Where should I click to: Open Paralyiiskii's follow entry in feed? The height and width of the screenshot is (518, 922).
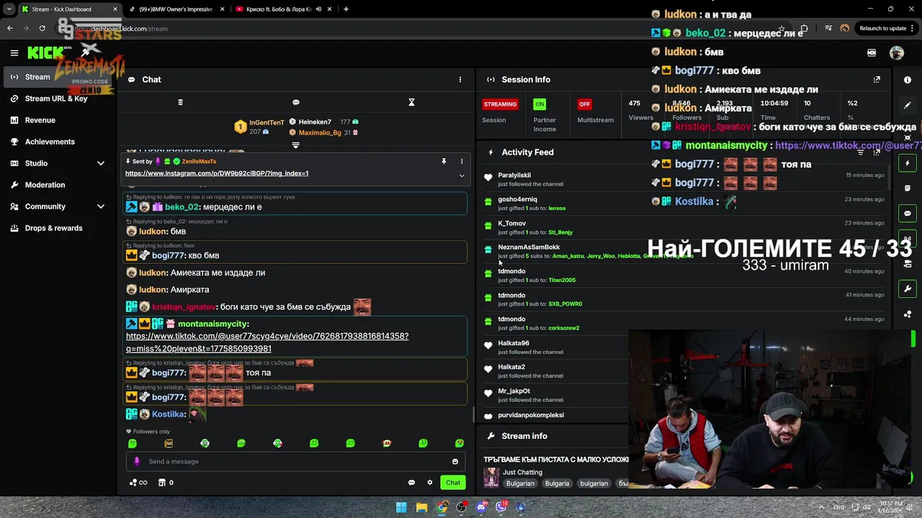[x=684, y=179]
